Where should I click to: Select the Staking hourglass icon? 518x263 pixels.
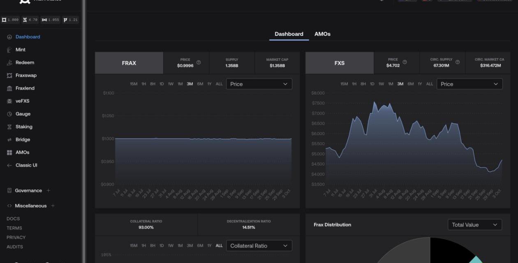click(9, 127)
